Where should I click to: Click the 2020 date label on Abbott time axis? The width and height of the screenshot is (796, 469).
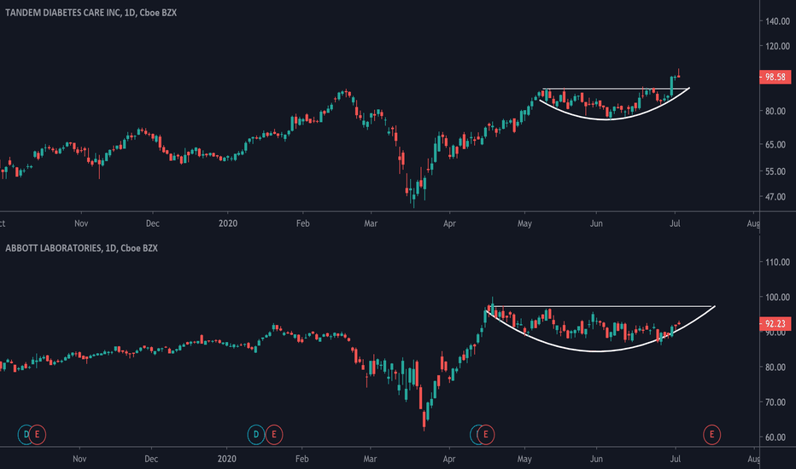(x=227, y=459)
